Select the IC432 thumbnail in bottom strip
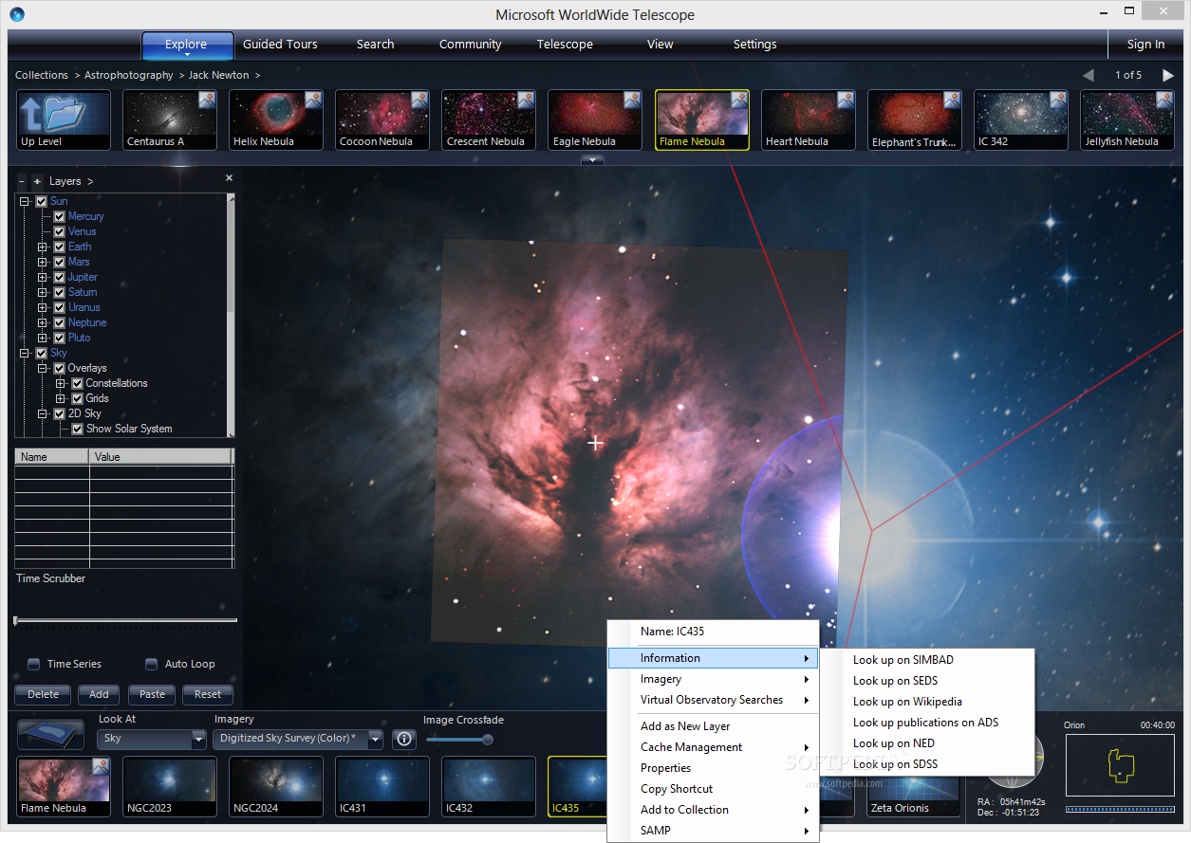Viewport: 1191px width, 843px height. click(x=489, y=787)
